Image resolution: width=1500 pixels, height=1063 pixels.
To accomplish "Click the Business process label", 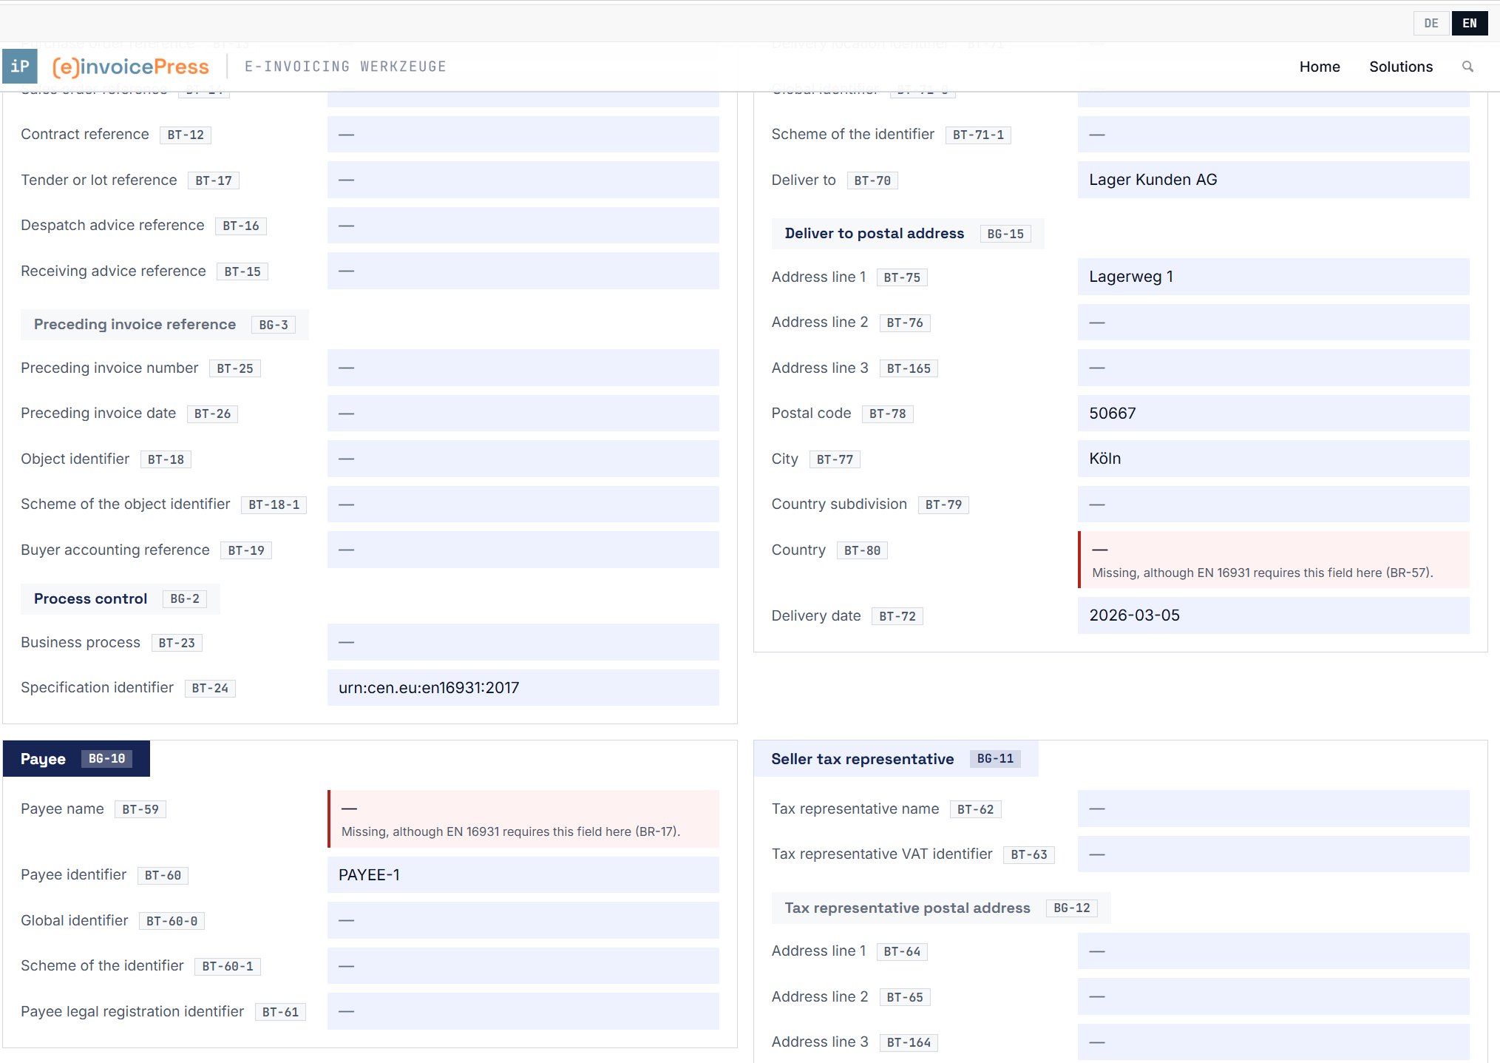I will tap(81, 642).
